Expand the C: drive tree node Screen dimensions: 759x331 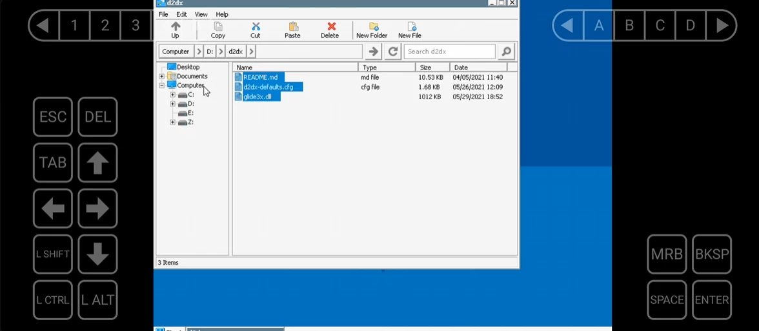coord(172,95)
